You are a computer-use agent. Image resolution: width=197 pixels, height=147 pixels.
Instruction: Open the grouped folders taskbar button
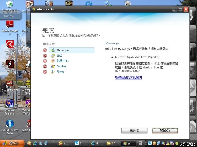[112, 144]
